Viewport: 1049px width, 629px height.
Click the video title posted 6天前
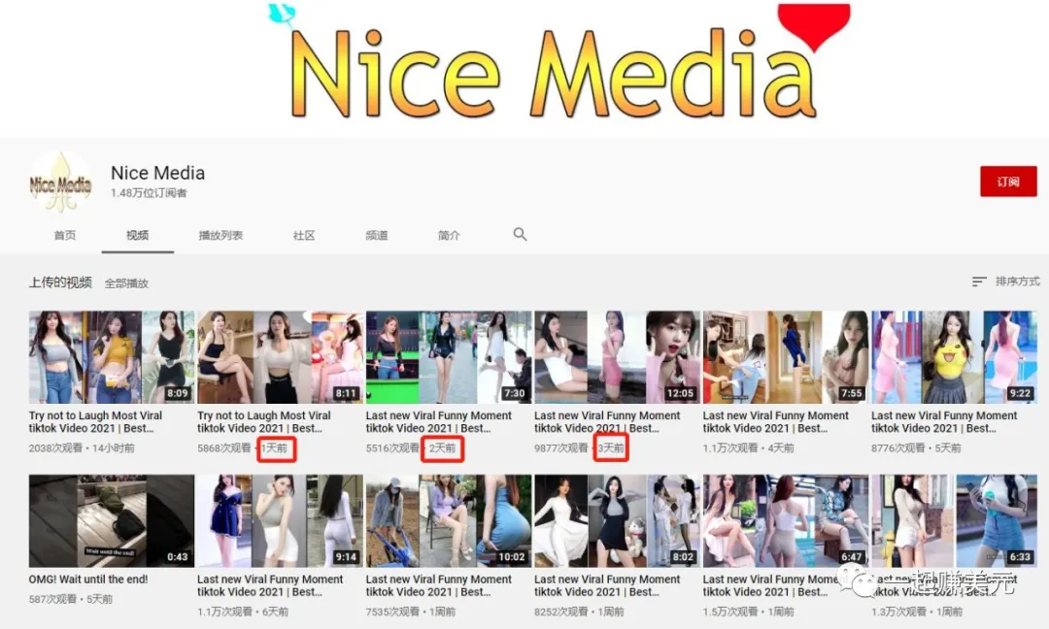pos(270,585)
